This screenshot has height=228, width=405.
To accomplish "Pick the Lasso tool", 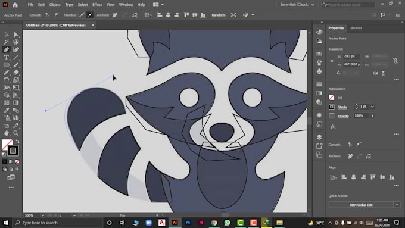I will tap(16, 42).
